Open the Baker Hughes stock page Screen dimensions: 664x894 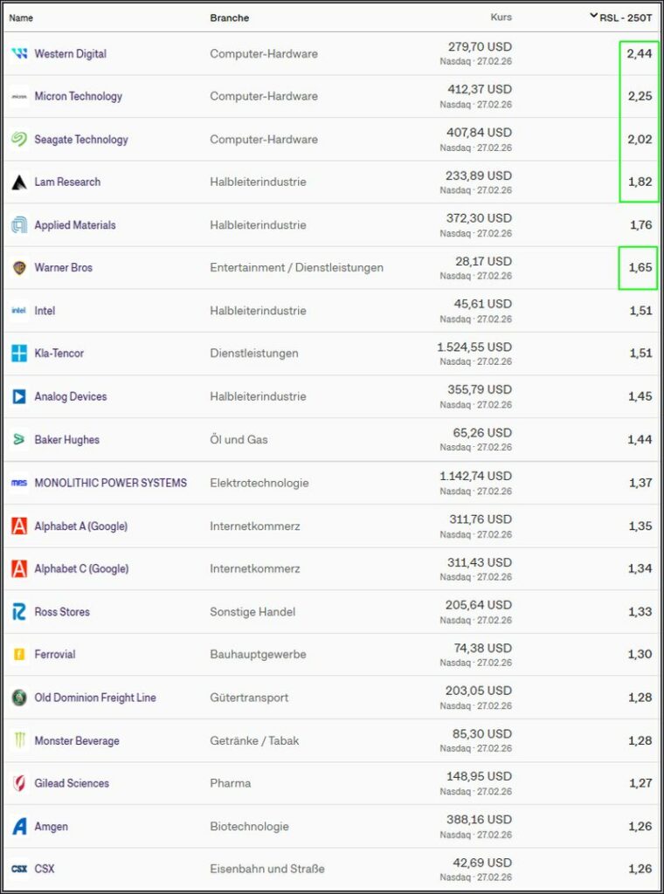coord(66,440)
